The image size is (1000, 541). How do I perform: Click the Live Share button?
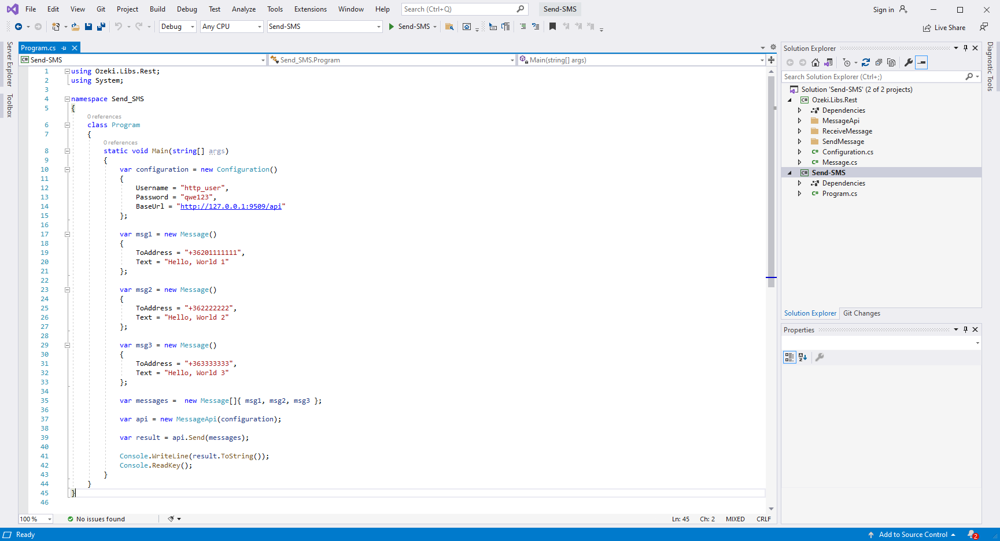pos(944,28)
